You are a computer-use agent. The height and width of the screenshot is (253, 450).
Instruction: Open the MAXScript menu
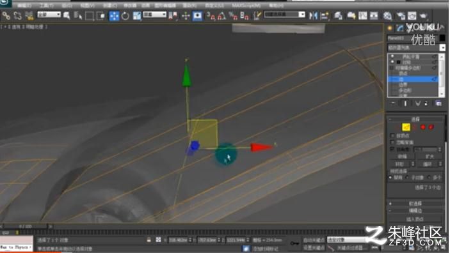point(246,6)
